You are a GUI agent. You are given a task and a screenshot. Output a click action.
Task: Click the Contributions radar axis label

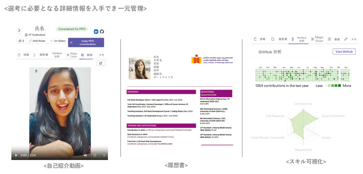coord(303,104)
